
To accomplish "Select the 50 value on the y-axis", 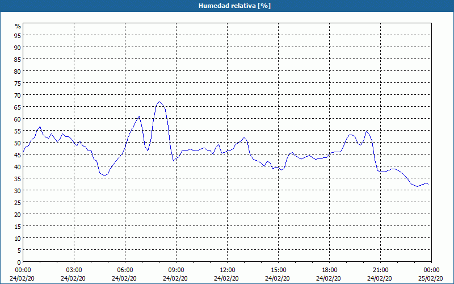I will point(18,143).
